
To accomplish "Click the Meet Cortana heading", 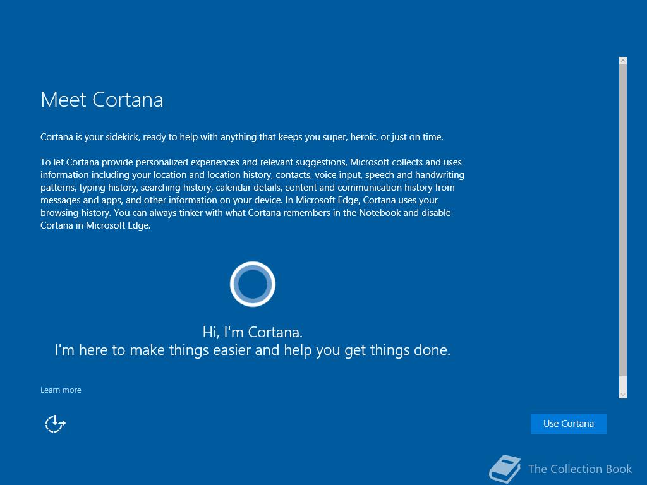I will [x=102, y=100].
